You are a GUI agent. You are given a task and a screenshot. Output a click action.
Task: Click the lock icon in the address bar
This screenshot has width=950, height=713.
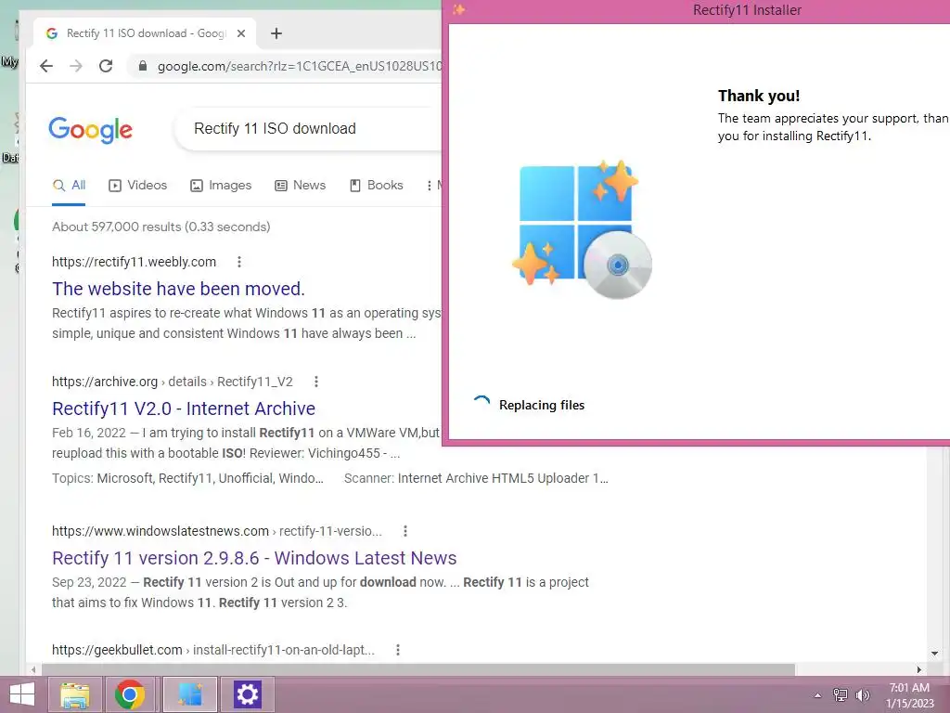click(142, 66)
